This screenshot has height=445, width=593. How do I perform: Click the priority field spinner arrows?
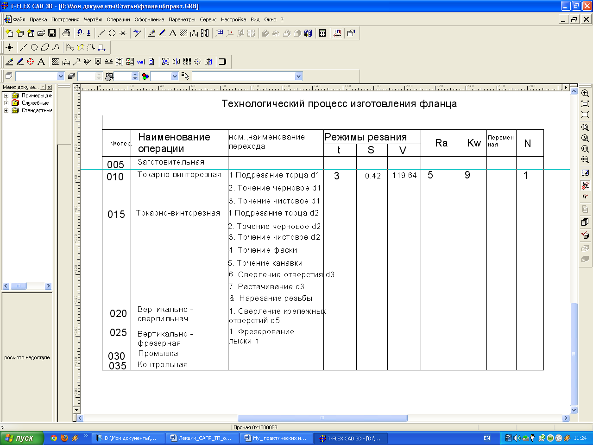pos(135,76)
